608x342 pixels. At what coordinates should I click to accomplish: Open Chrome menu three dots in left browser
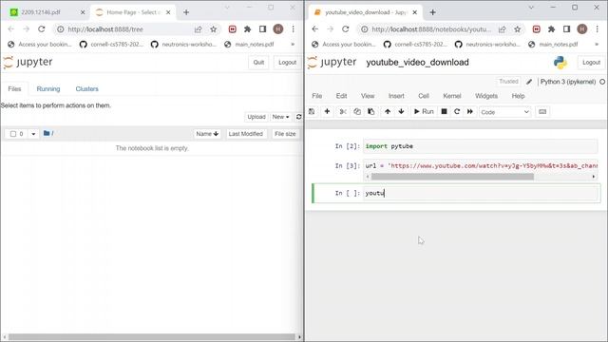pos(294,29)
